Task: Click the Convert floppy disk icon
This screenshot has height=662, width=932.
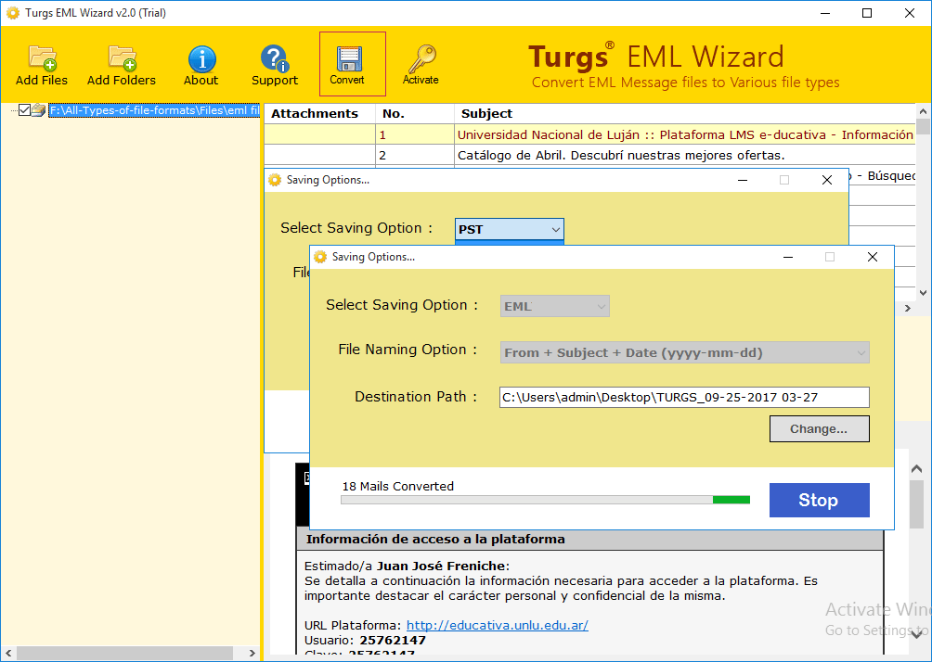Action: pyautogui.click(x=349, y=59)
